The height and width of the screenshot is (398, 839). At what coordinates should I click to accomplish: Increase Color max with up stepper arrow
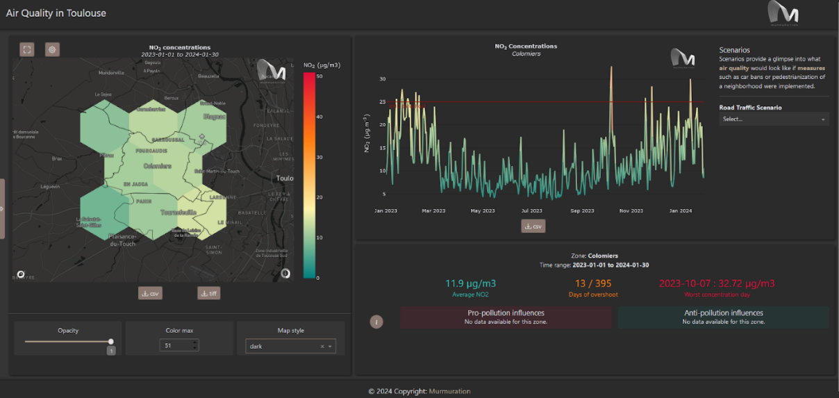click(195, 342)
